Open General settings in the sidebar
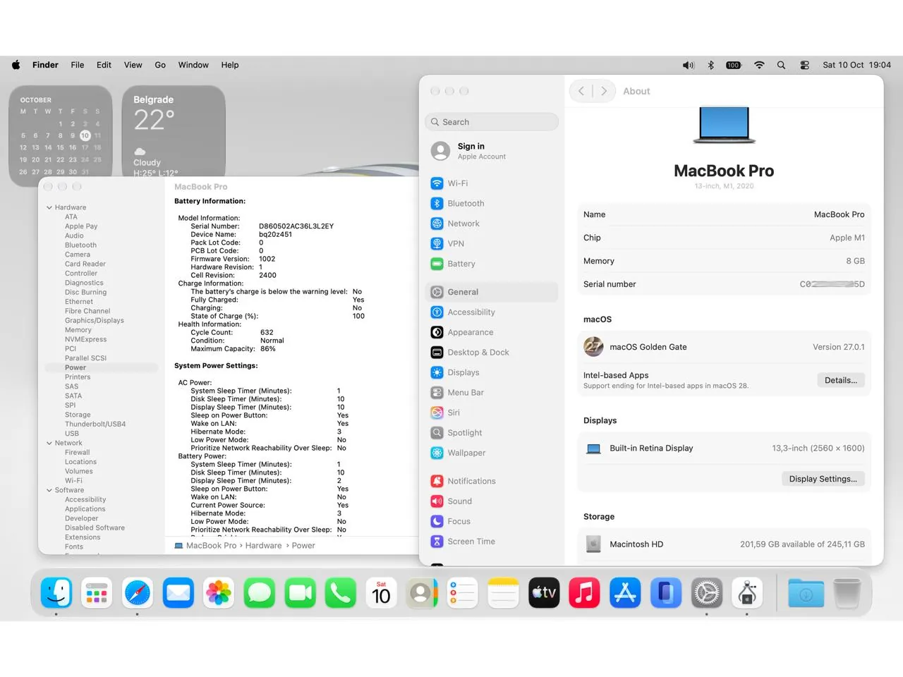Screen dimensions: 903x677 [492, 292]
